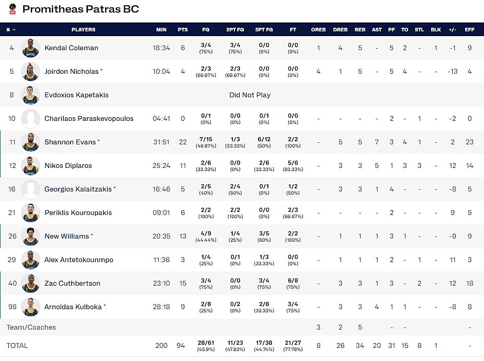The image size is (484, 361).
Task: Open Arnoldas Kulboka player link
Action: pos(73,307)
